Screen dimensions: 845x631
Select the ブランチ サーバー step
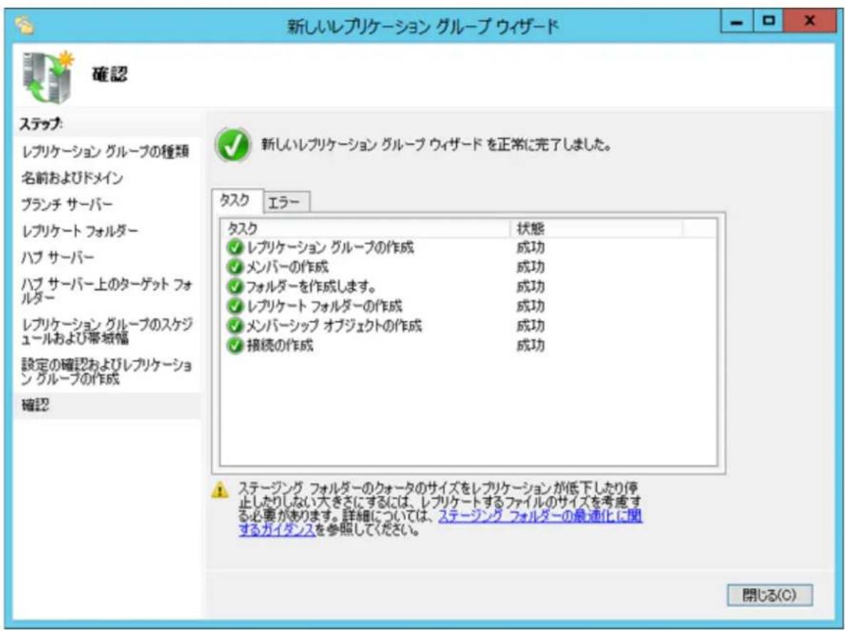(x=67, y=204)
